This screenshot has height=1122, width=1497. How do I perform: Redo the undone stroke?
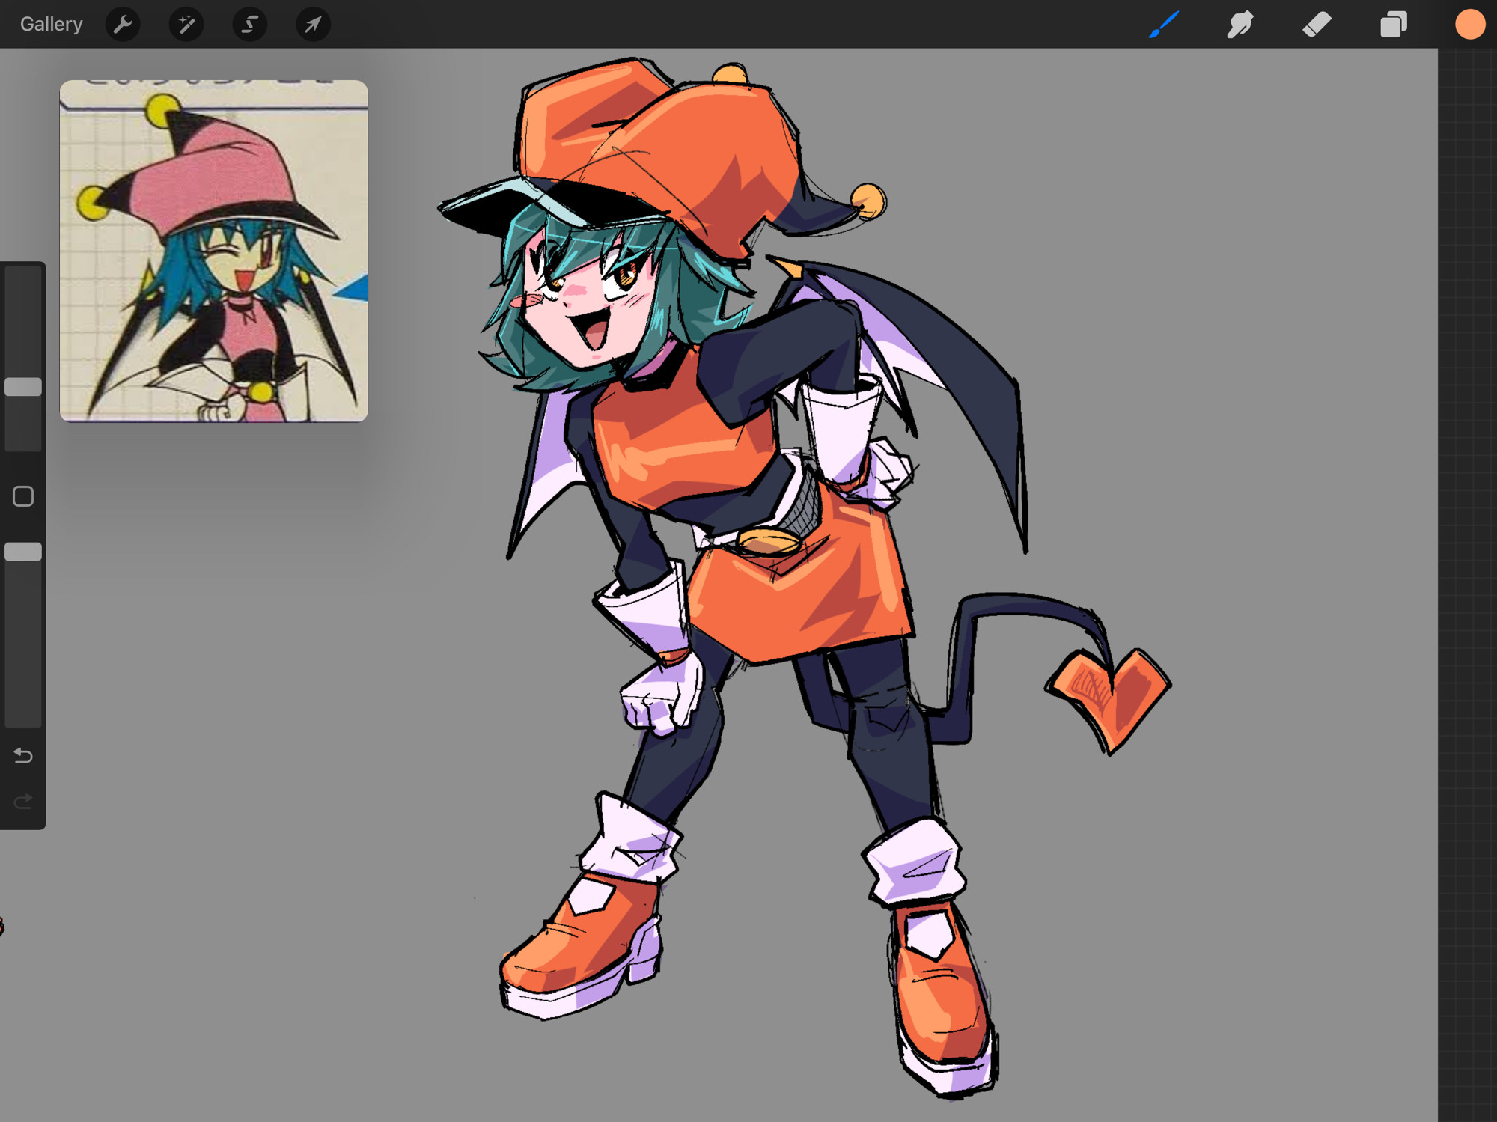[x=23, y=802]
